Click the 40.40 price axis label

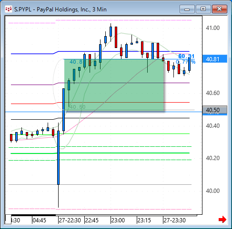(212, 126)
